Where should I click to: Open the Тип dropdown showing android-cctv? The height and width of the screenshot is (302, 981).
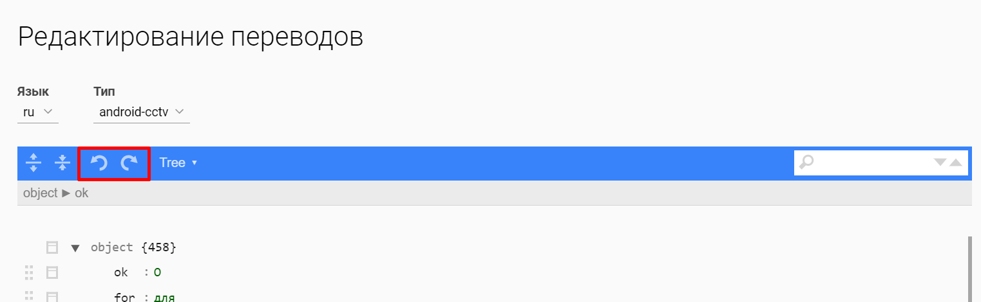tap(141, 112)
